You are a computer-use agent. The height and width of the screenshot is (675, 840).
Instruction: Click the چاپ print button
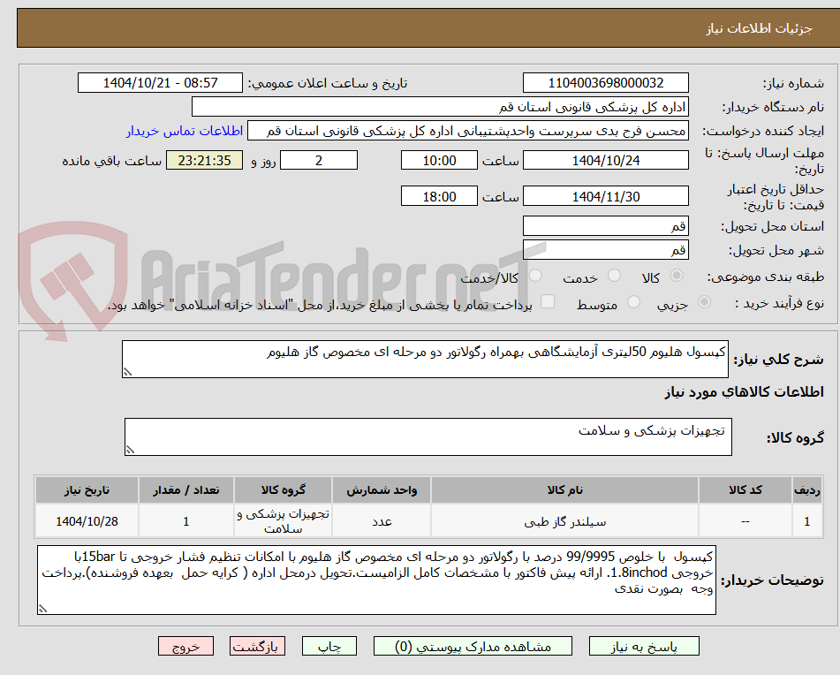tap(329, 646)
